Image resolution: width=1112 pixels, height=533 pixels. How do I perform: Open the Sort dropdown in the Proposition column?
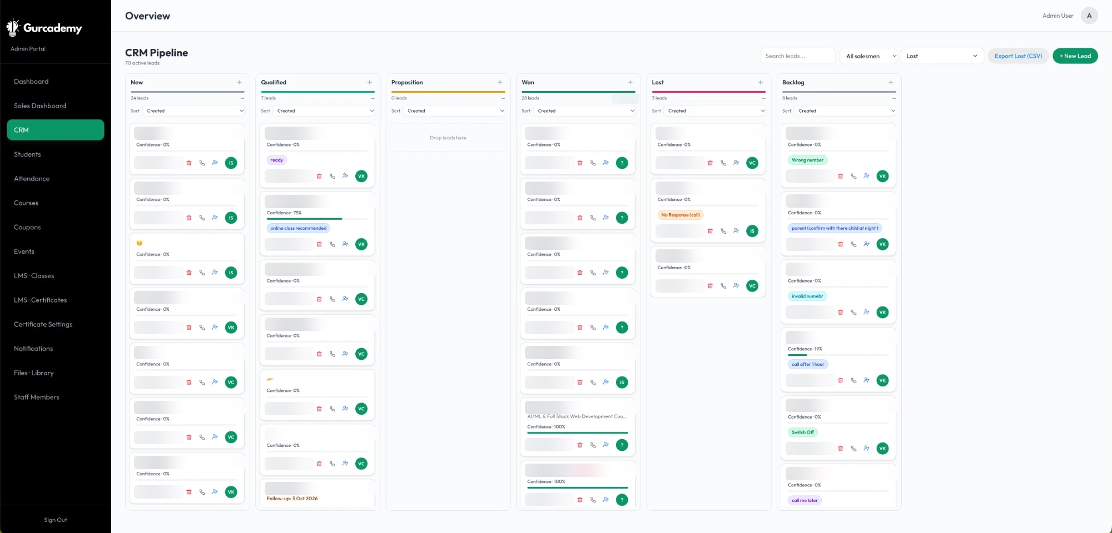pyautogui.click(x=454, y=111)
